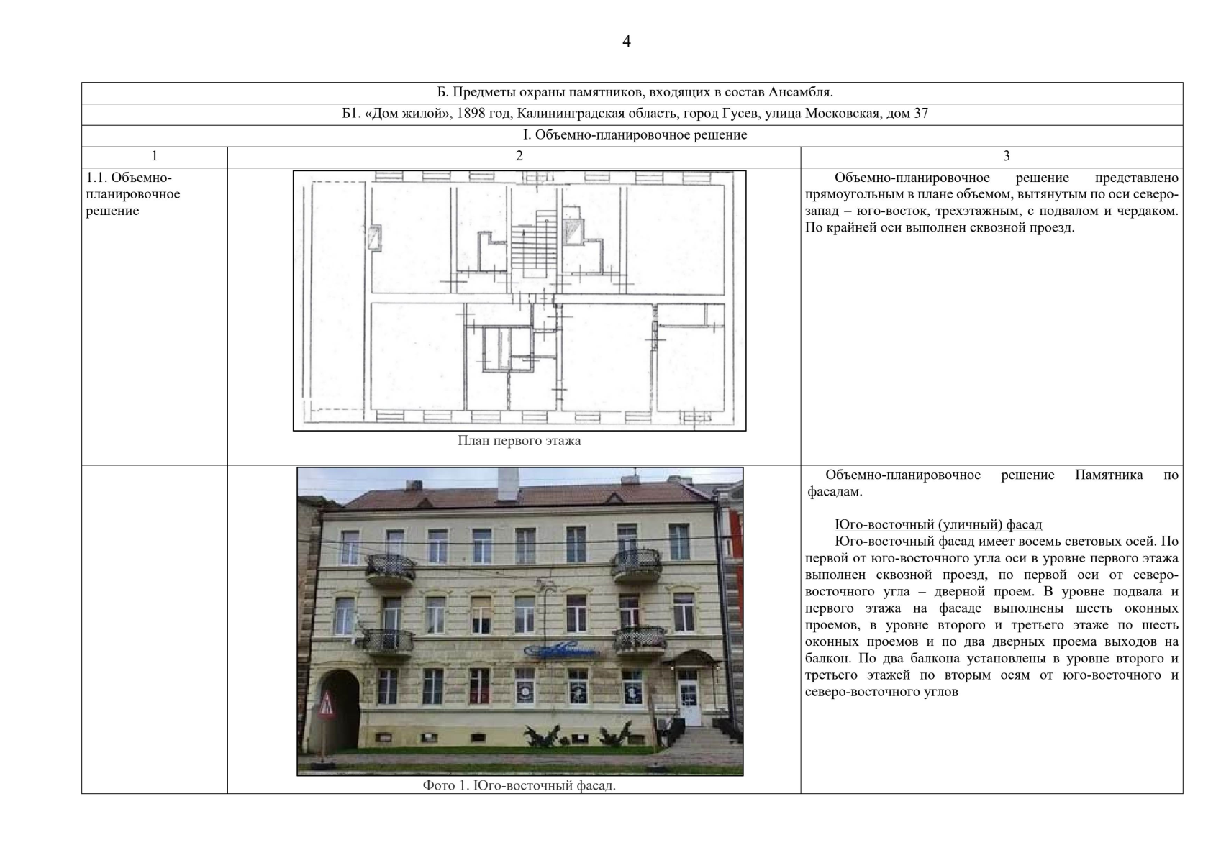Image resolution: width=1221 pixels, height=863 pixels.
Task: Click underlined 'Юго-восточный (уличный) фасад'
Action: (x=938, y=525)
